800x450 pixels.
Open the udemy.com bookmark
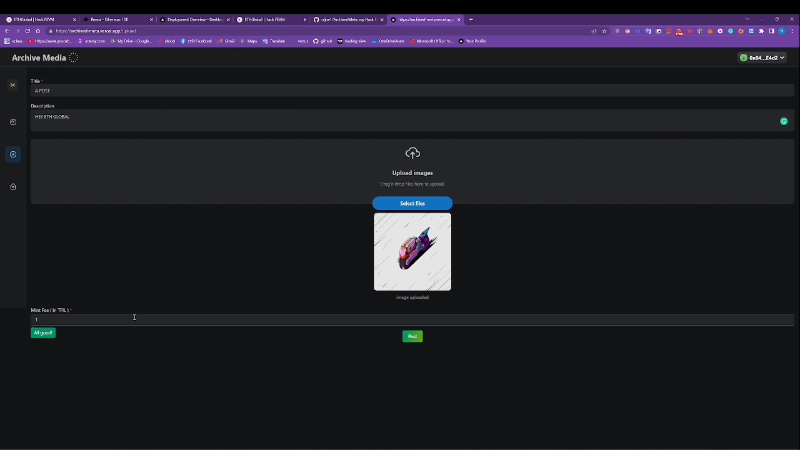(92, 41)
